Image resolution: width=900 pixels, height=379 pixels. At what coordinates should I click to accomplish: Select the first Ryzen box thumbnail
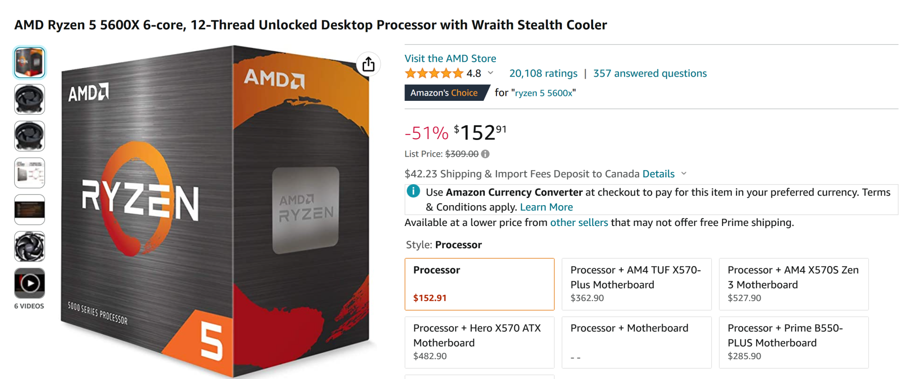[30, 63]
